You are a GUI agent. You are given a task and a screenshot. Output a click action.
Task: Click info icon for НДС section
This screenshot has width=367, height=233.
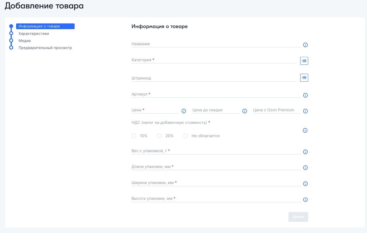coord(305,130)
